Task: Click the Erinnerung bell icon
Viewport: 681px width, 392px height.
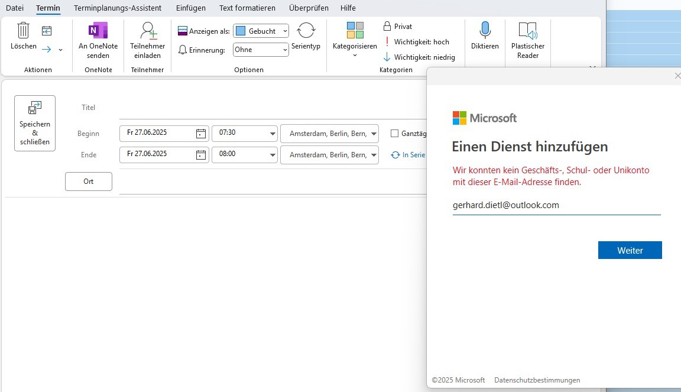Action: (183, 50)
